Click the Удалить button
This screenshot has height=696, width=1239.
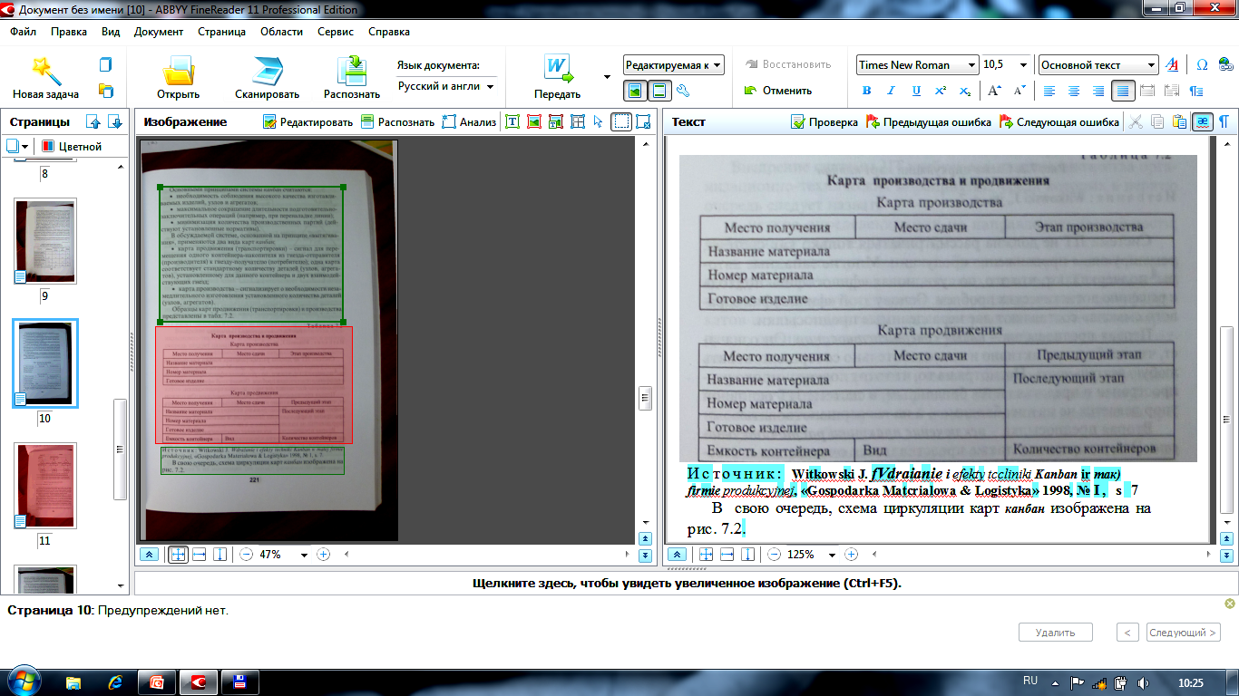(x=1055, y=633)
